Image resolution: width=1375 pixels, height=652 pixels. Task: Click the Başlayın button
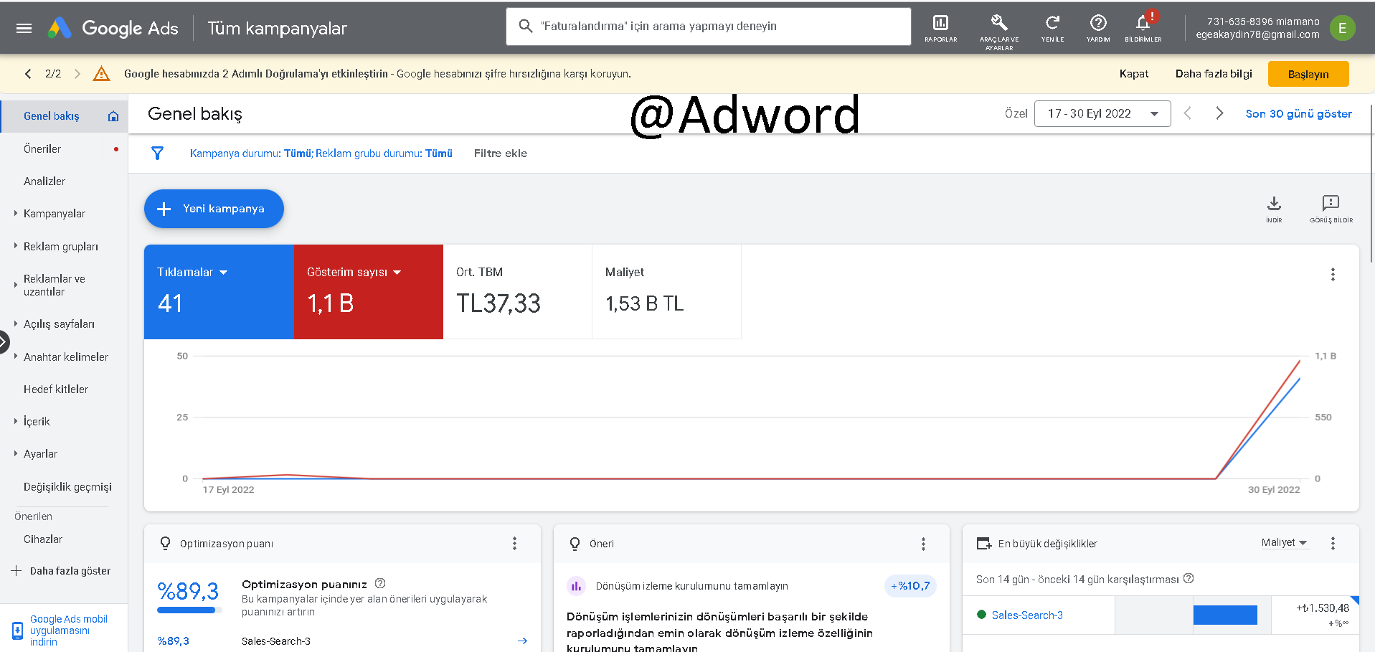(1308, 74)
